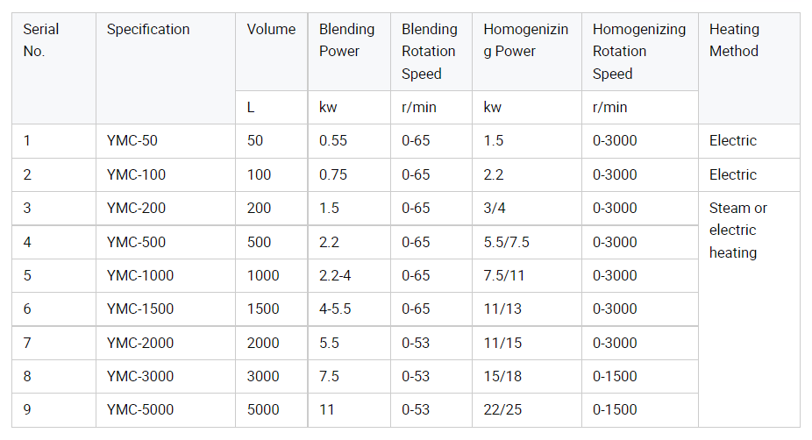This screenshot has height=440, width=812.
Task: Click the 4-5.5 blending power cell
Action: (349, 309)
